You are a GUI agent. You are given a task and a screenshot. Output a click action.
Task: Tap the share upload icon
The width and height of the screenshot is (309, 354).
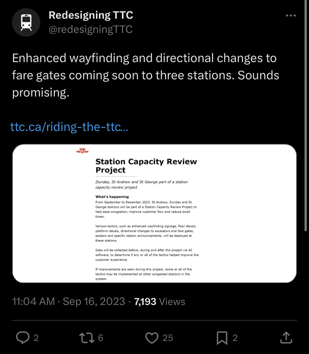click(286, 338)
